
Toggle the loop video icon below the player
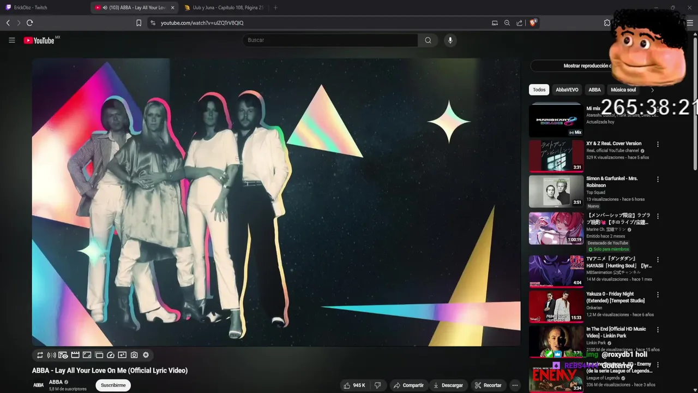pyautogui.click(x=40, y=355)
